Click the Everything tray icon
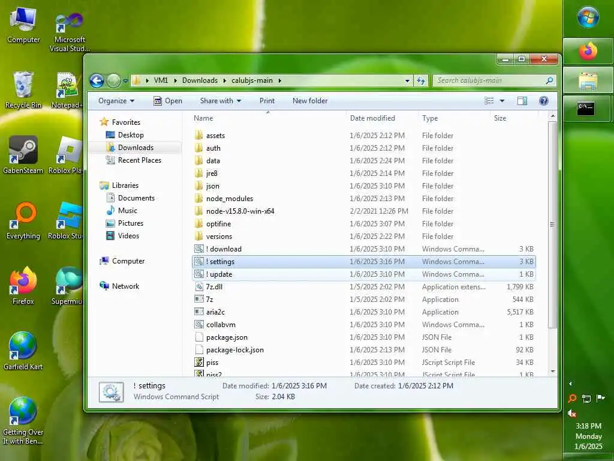The image size is (614, 461). point(572,399)
